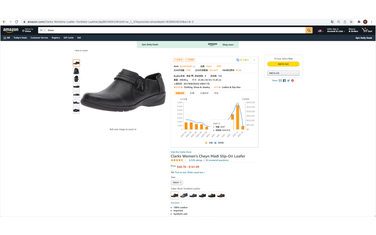376x235 pixels.
Task: Share product via the email icon
Action: 280,80
